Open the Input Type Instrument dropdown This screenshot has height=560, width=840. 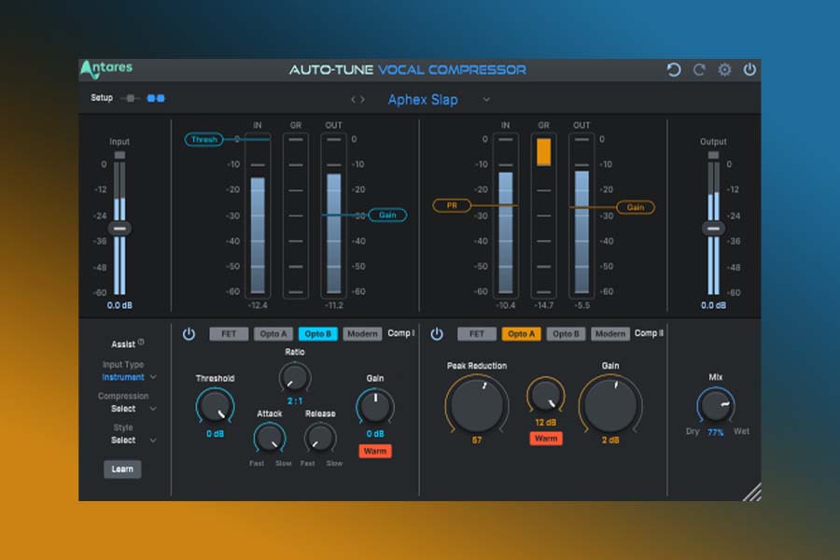coord(129,377)
